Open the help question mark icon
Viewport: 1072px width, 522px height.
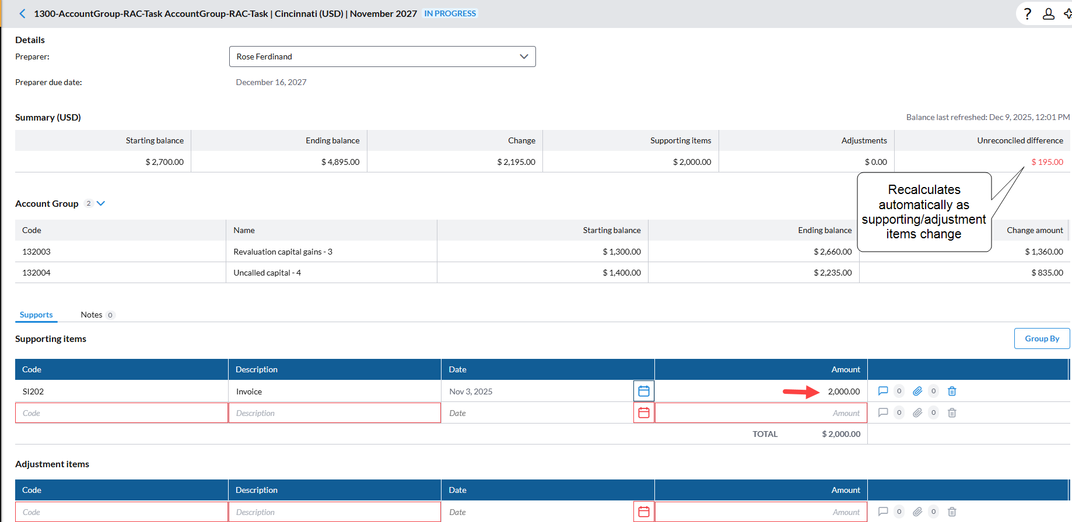coord(1028,14)
